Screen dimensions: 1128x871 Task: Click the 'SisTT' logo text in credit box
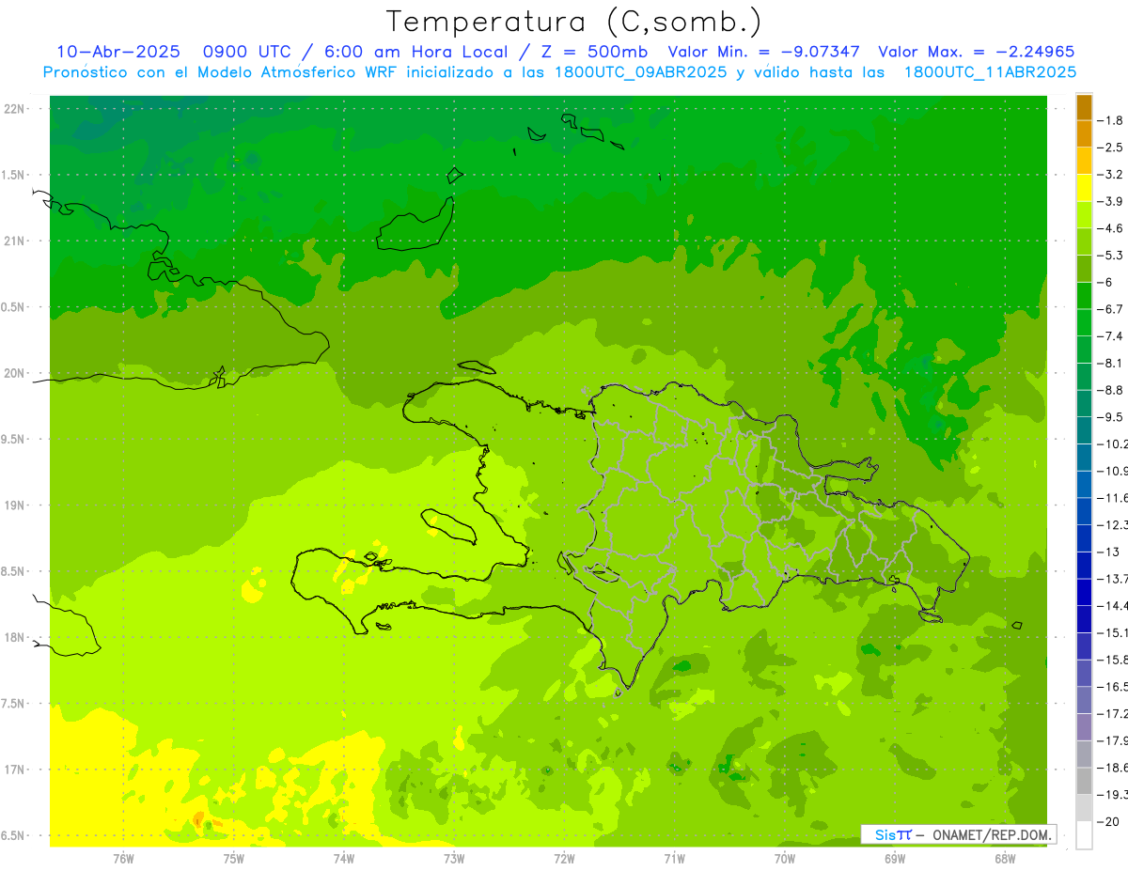pyautogui.click(x=893, y=834)
